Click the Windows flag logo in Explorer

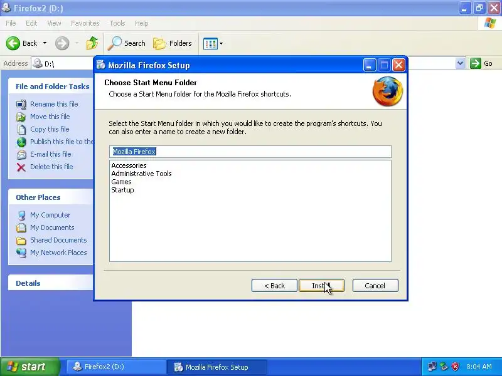490,23
